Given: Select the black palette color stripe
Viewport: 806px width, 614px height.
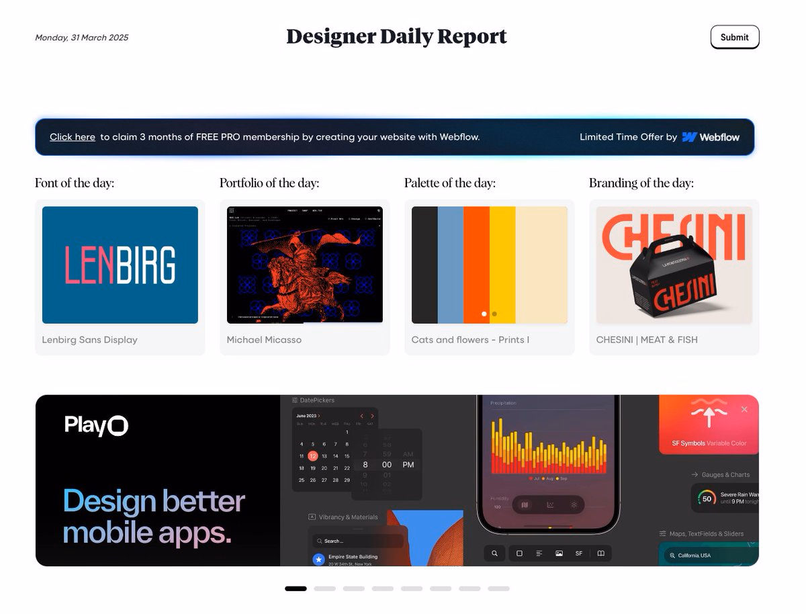Looking at the screenshot, I should (424, 265).
